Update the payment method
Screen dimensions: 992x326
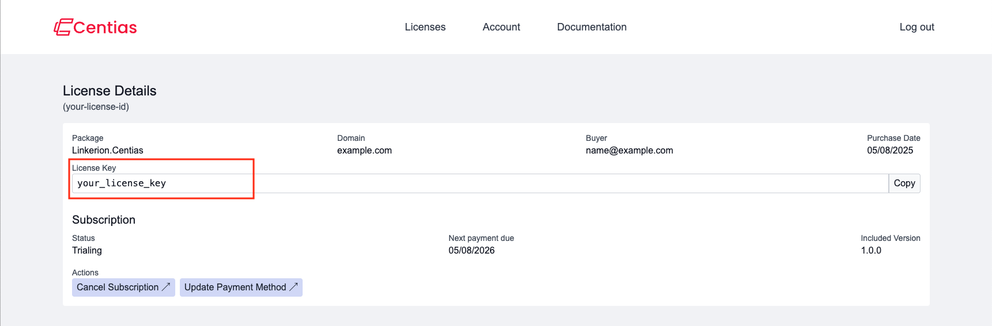click(241, 287)
